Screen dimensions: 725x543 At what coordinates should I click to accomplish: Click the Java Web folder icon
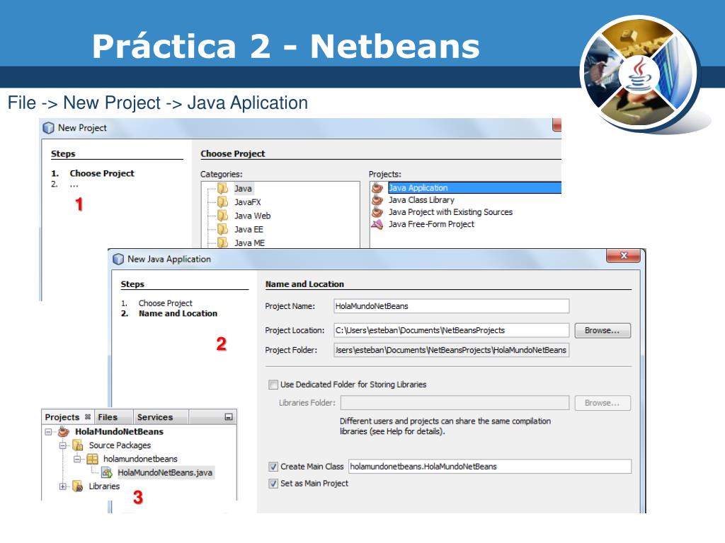[223, 216]
